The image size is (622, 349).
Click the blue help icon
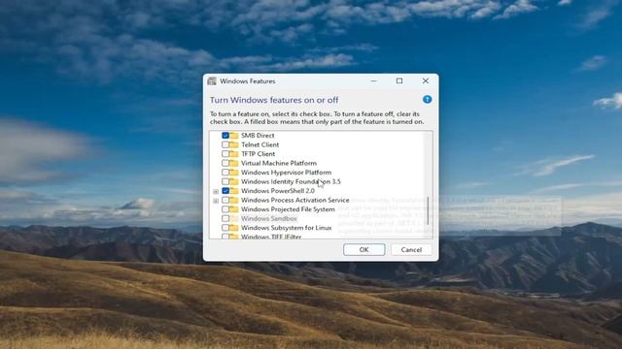tap(427, 99)
